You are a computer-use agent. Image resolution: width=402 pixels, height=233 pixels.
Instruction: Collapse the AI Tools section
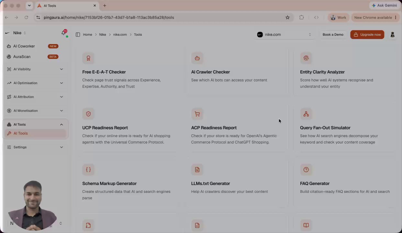point(35,125)
